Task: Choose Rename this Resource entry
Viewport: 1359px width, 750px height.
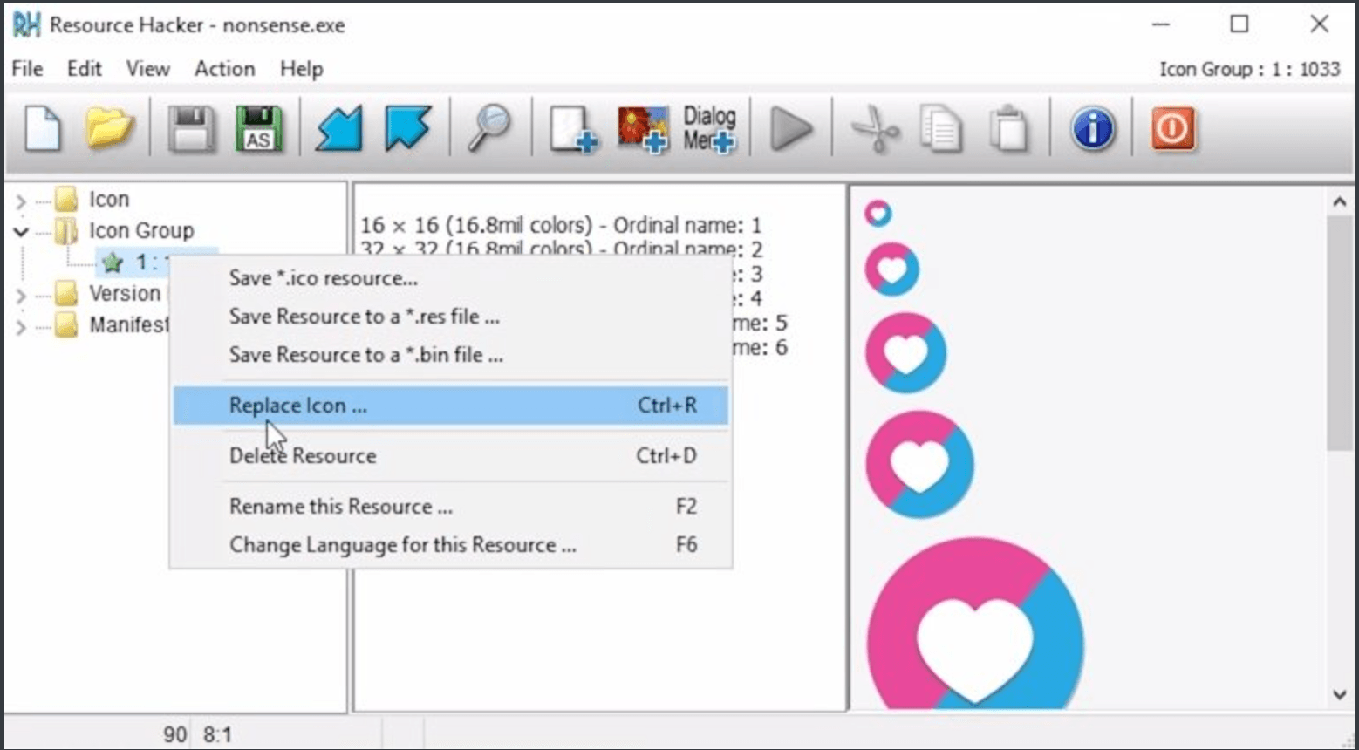Action: pyautogui.click(x=340, y=507)
